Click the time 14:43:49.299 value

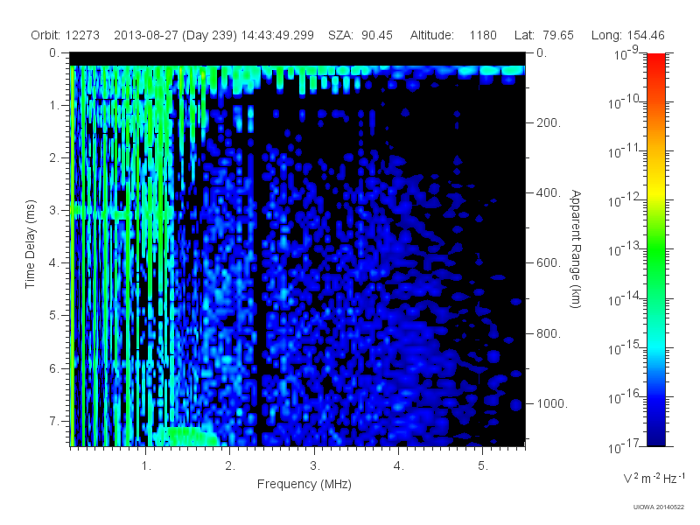pyautogui.click(x=277, y=35)
